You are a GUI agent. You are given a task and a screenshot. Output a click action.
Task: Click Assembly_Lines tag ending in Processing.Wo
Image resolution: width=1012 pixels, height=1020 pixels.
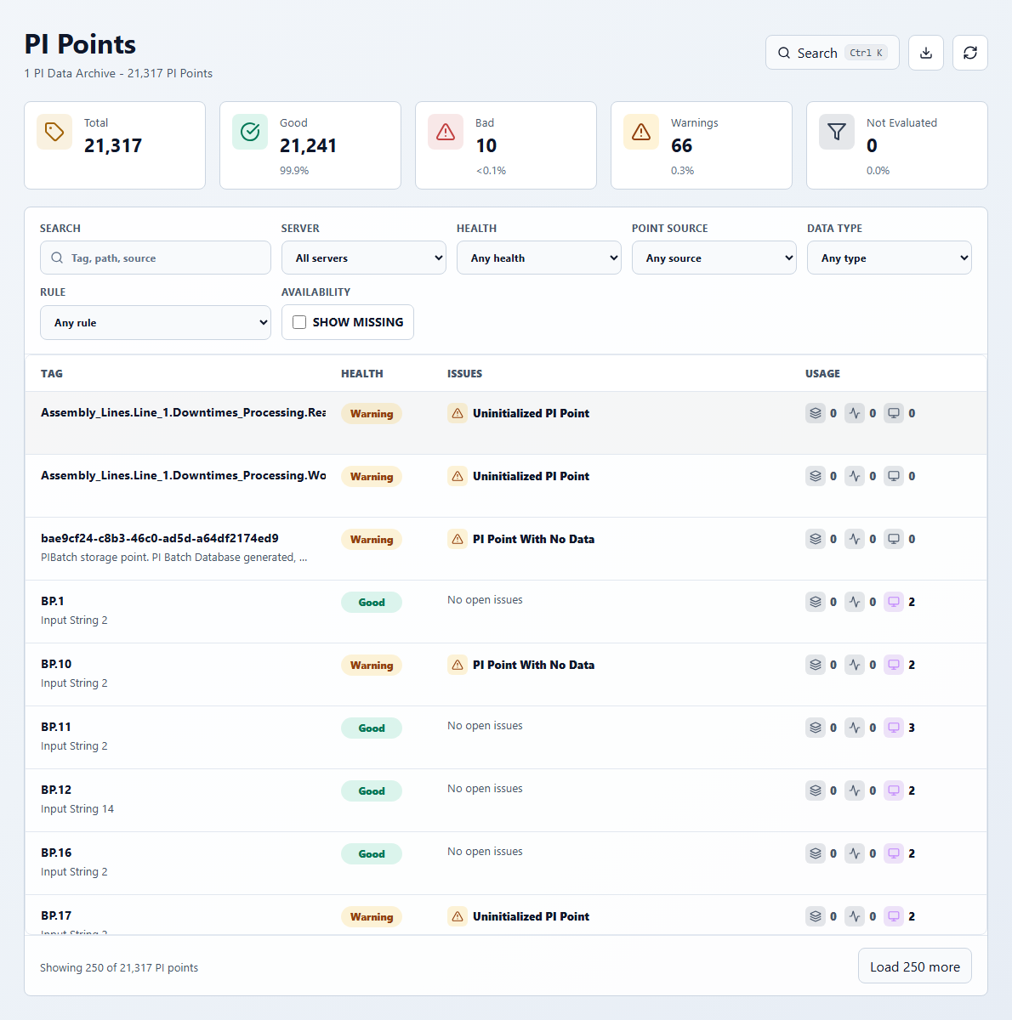point(184,475)
